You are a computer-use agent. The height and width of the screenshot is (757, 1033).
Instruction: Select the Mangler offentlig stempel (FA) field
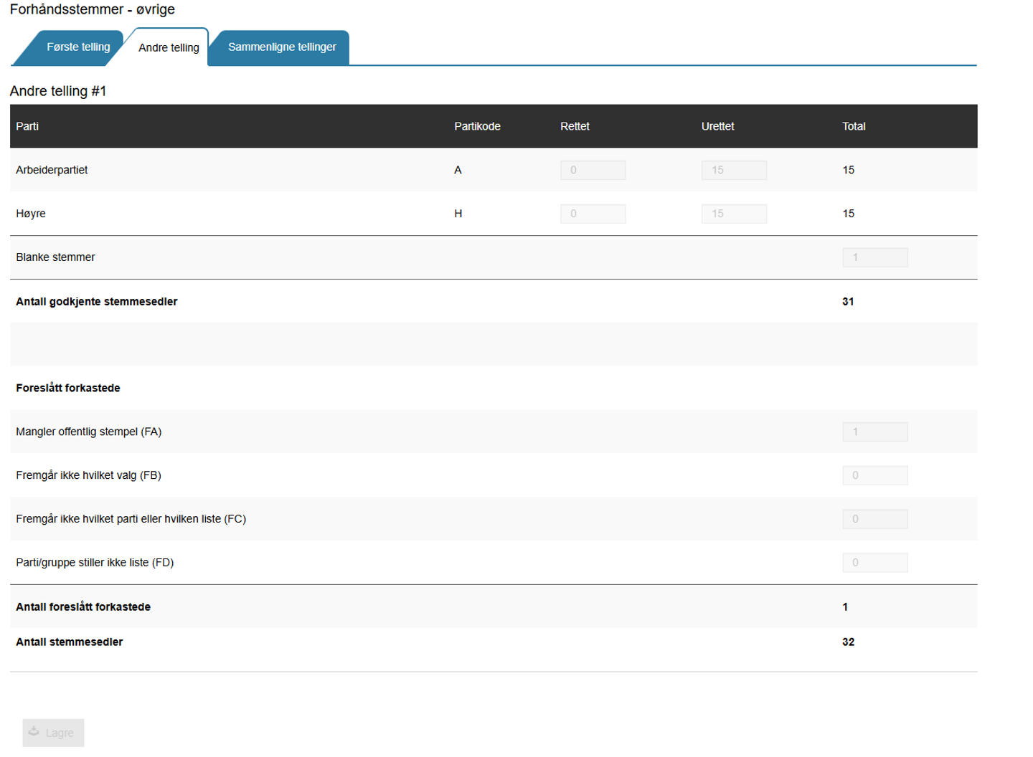[x=874, y=432]
